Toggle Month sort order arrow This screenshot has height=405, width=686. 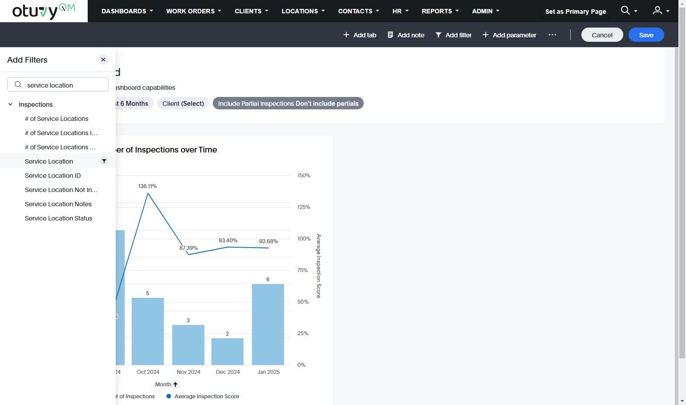[175, 385]
